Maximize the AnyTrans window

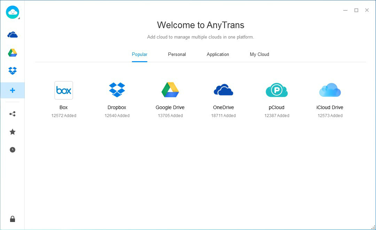357,10
